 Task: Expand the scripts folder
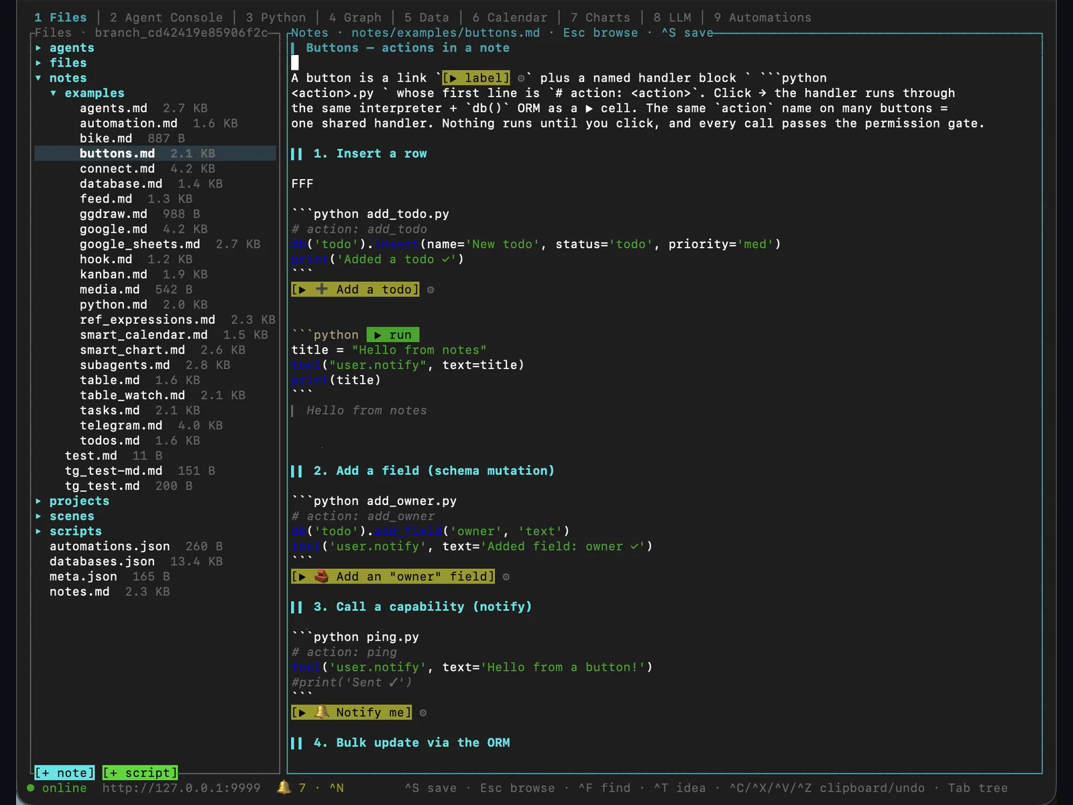pos(38,531)
